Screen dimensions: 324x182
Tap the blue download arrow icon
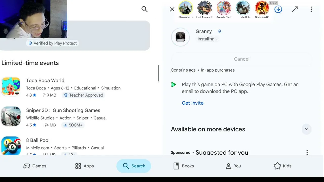pyautogui.click(x=278, y=10)
